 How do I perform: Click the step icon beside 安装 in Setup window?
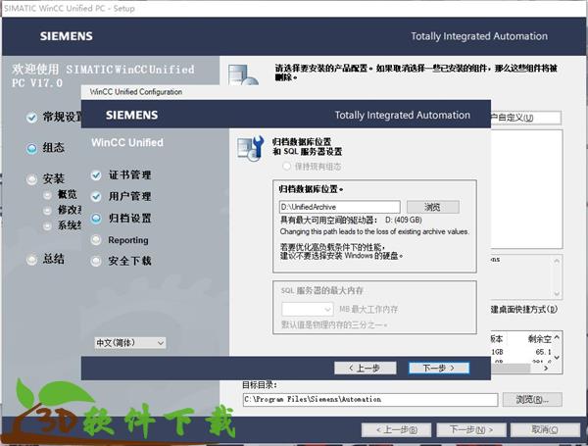click(32, 179)
